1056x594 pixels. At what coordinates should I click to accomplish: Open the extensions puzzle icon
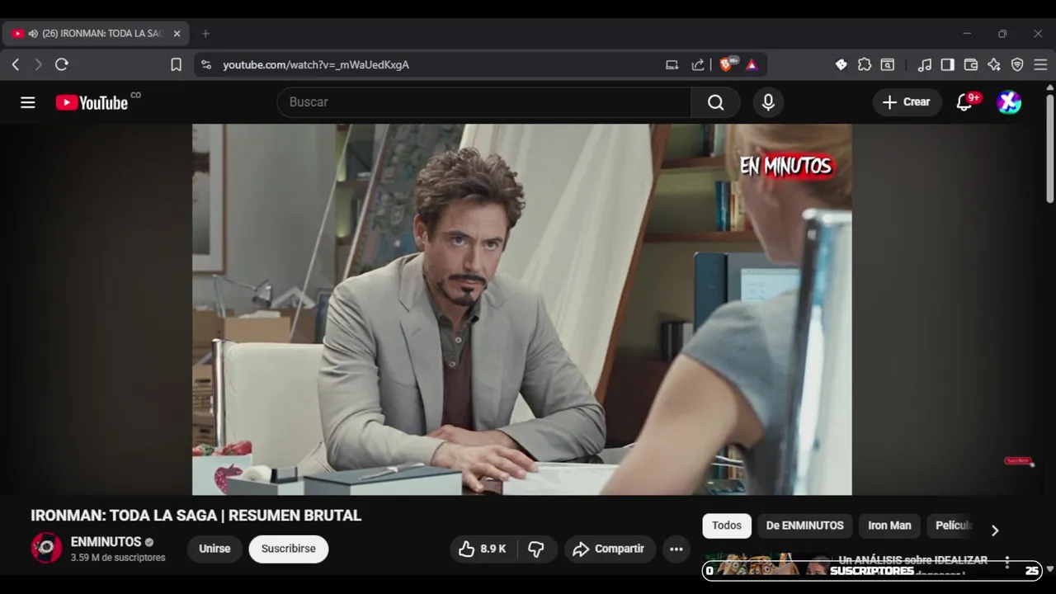(864, 64)
